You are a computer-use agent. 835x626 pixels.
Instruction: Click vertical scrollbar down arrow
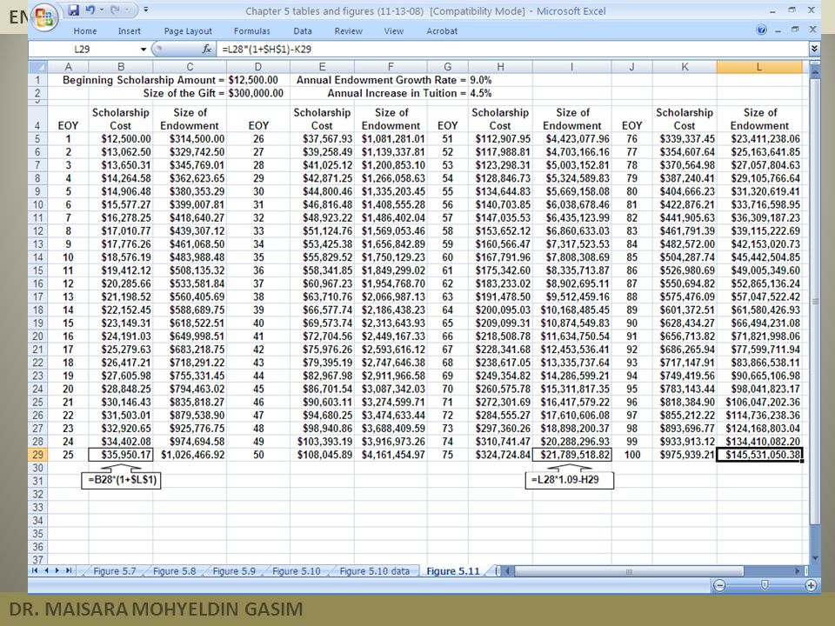pos(815,558)
